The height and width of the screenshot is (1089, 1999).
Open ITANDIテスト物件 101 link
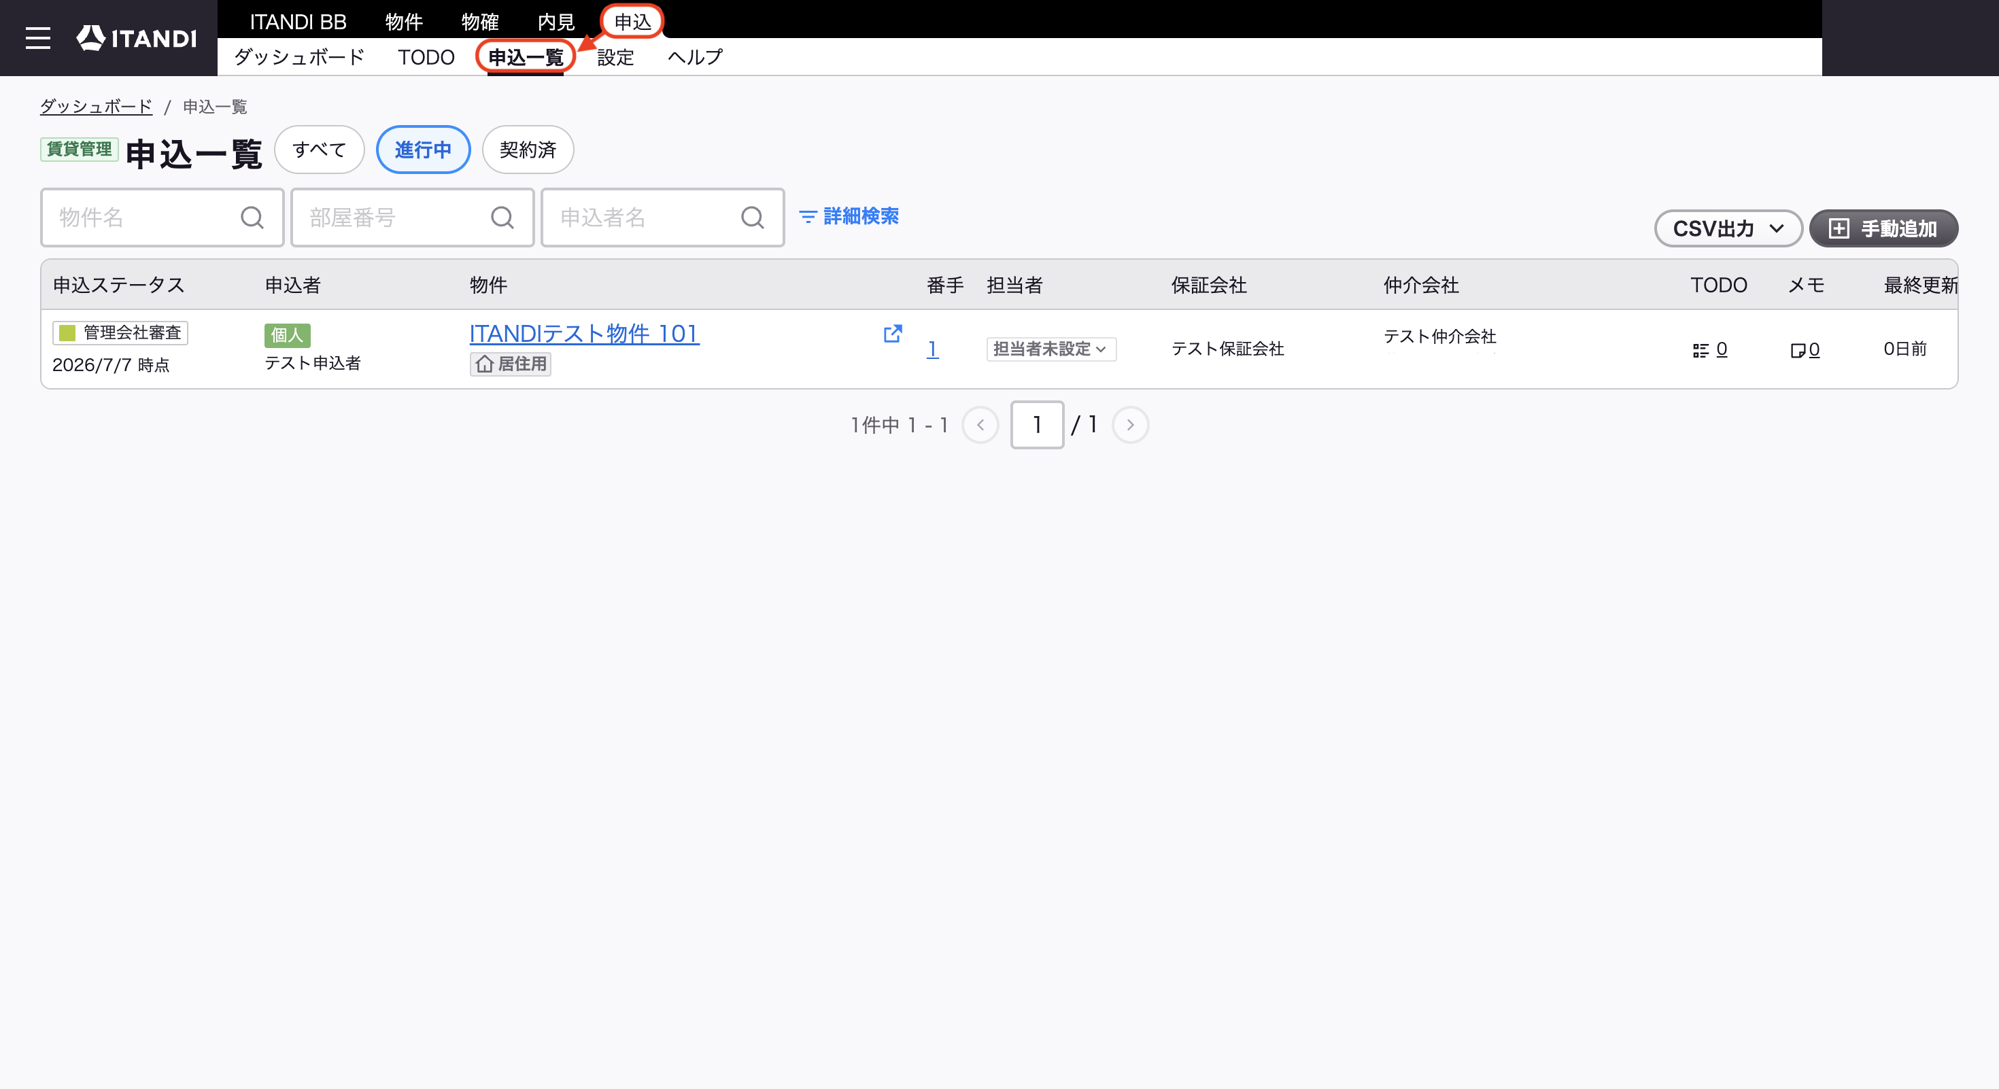pos(584,334)
